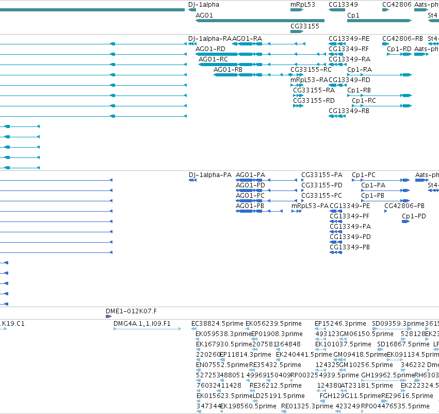Click the Cp1 gene bar
This screenshot has height=414, width=439.
tap(379, 21)
